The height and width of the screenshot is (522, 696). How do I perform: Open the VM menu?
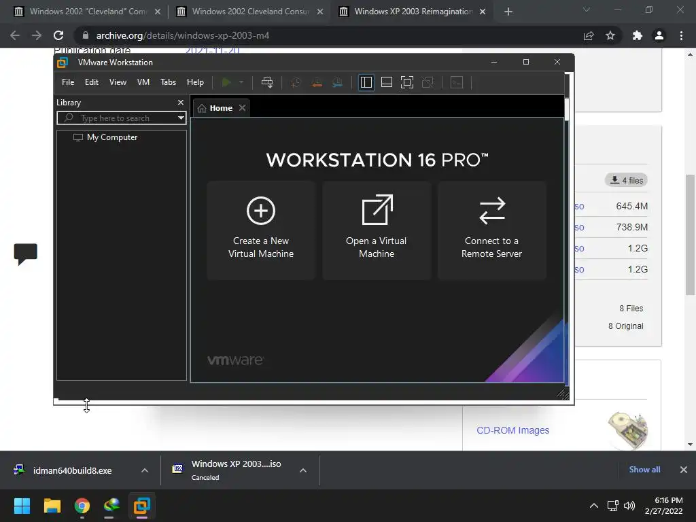(143, 82)
